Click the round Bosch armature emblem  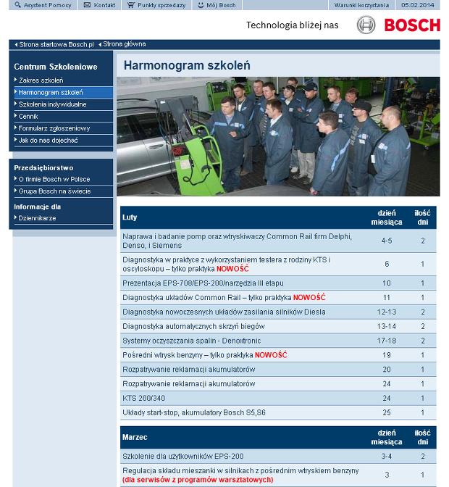point(366,25)
